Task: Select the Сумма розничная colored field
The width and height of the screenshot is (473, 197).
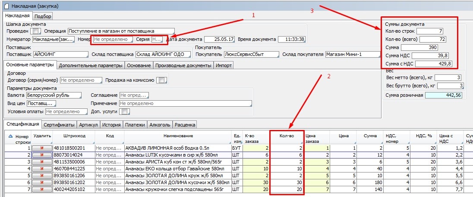Action: coord(444,95)
